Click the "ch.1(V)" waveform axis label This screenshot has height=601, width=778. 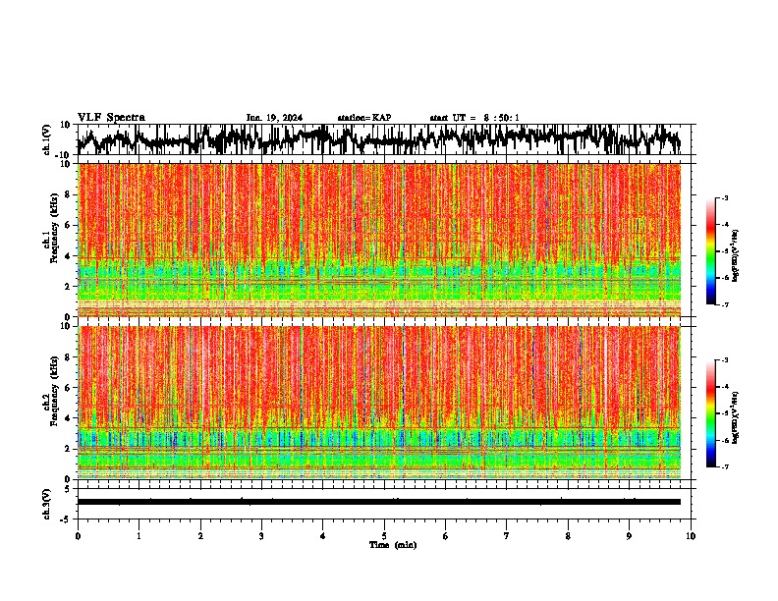coord(47,139)
